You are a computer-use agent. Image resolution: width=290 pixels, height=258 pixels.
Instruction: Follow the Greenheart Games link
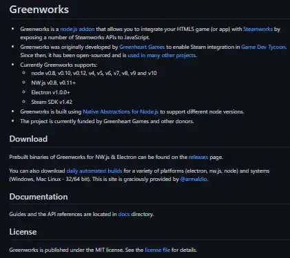[x=142, y=47]
